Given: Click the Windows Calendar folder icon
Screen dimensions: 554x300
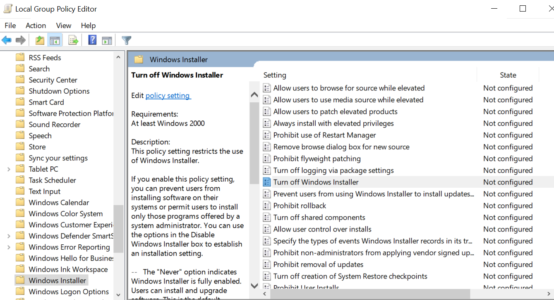Looking at the screenshot, I should coord(20,202).
